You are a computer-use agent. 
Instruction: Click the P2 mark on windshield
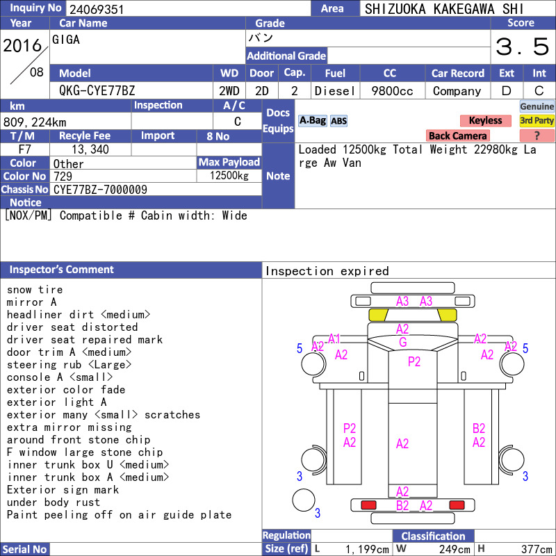click(x=414, y=361)
